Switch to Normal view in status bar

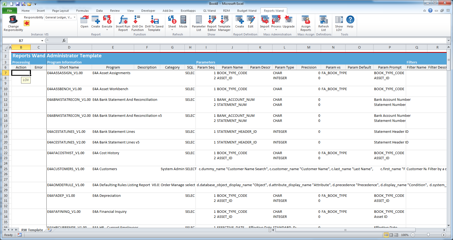[x=386, y=235]
